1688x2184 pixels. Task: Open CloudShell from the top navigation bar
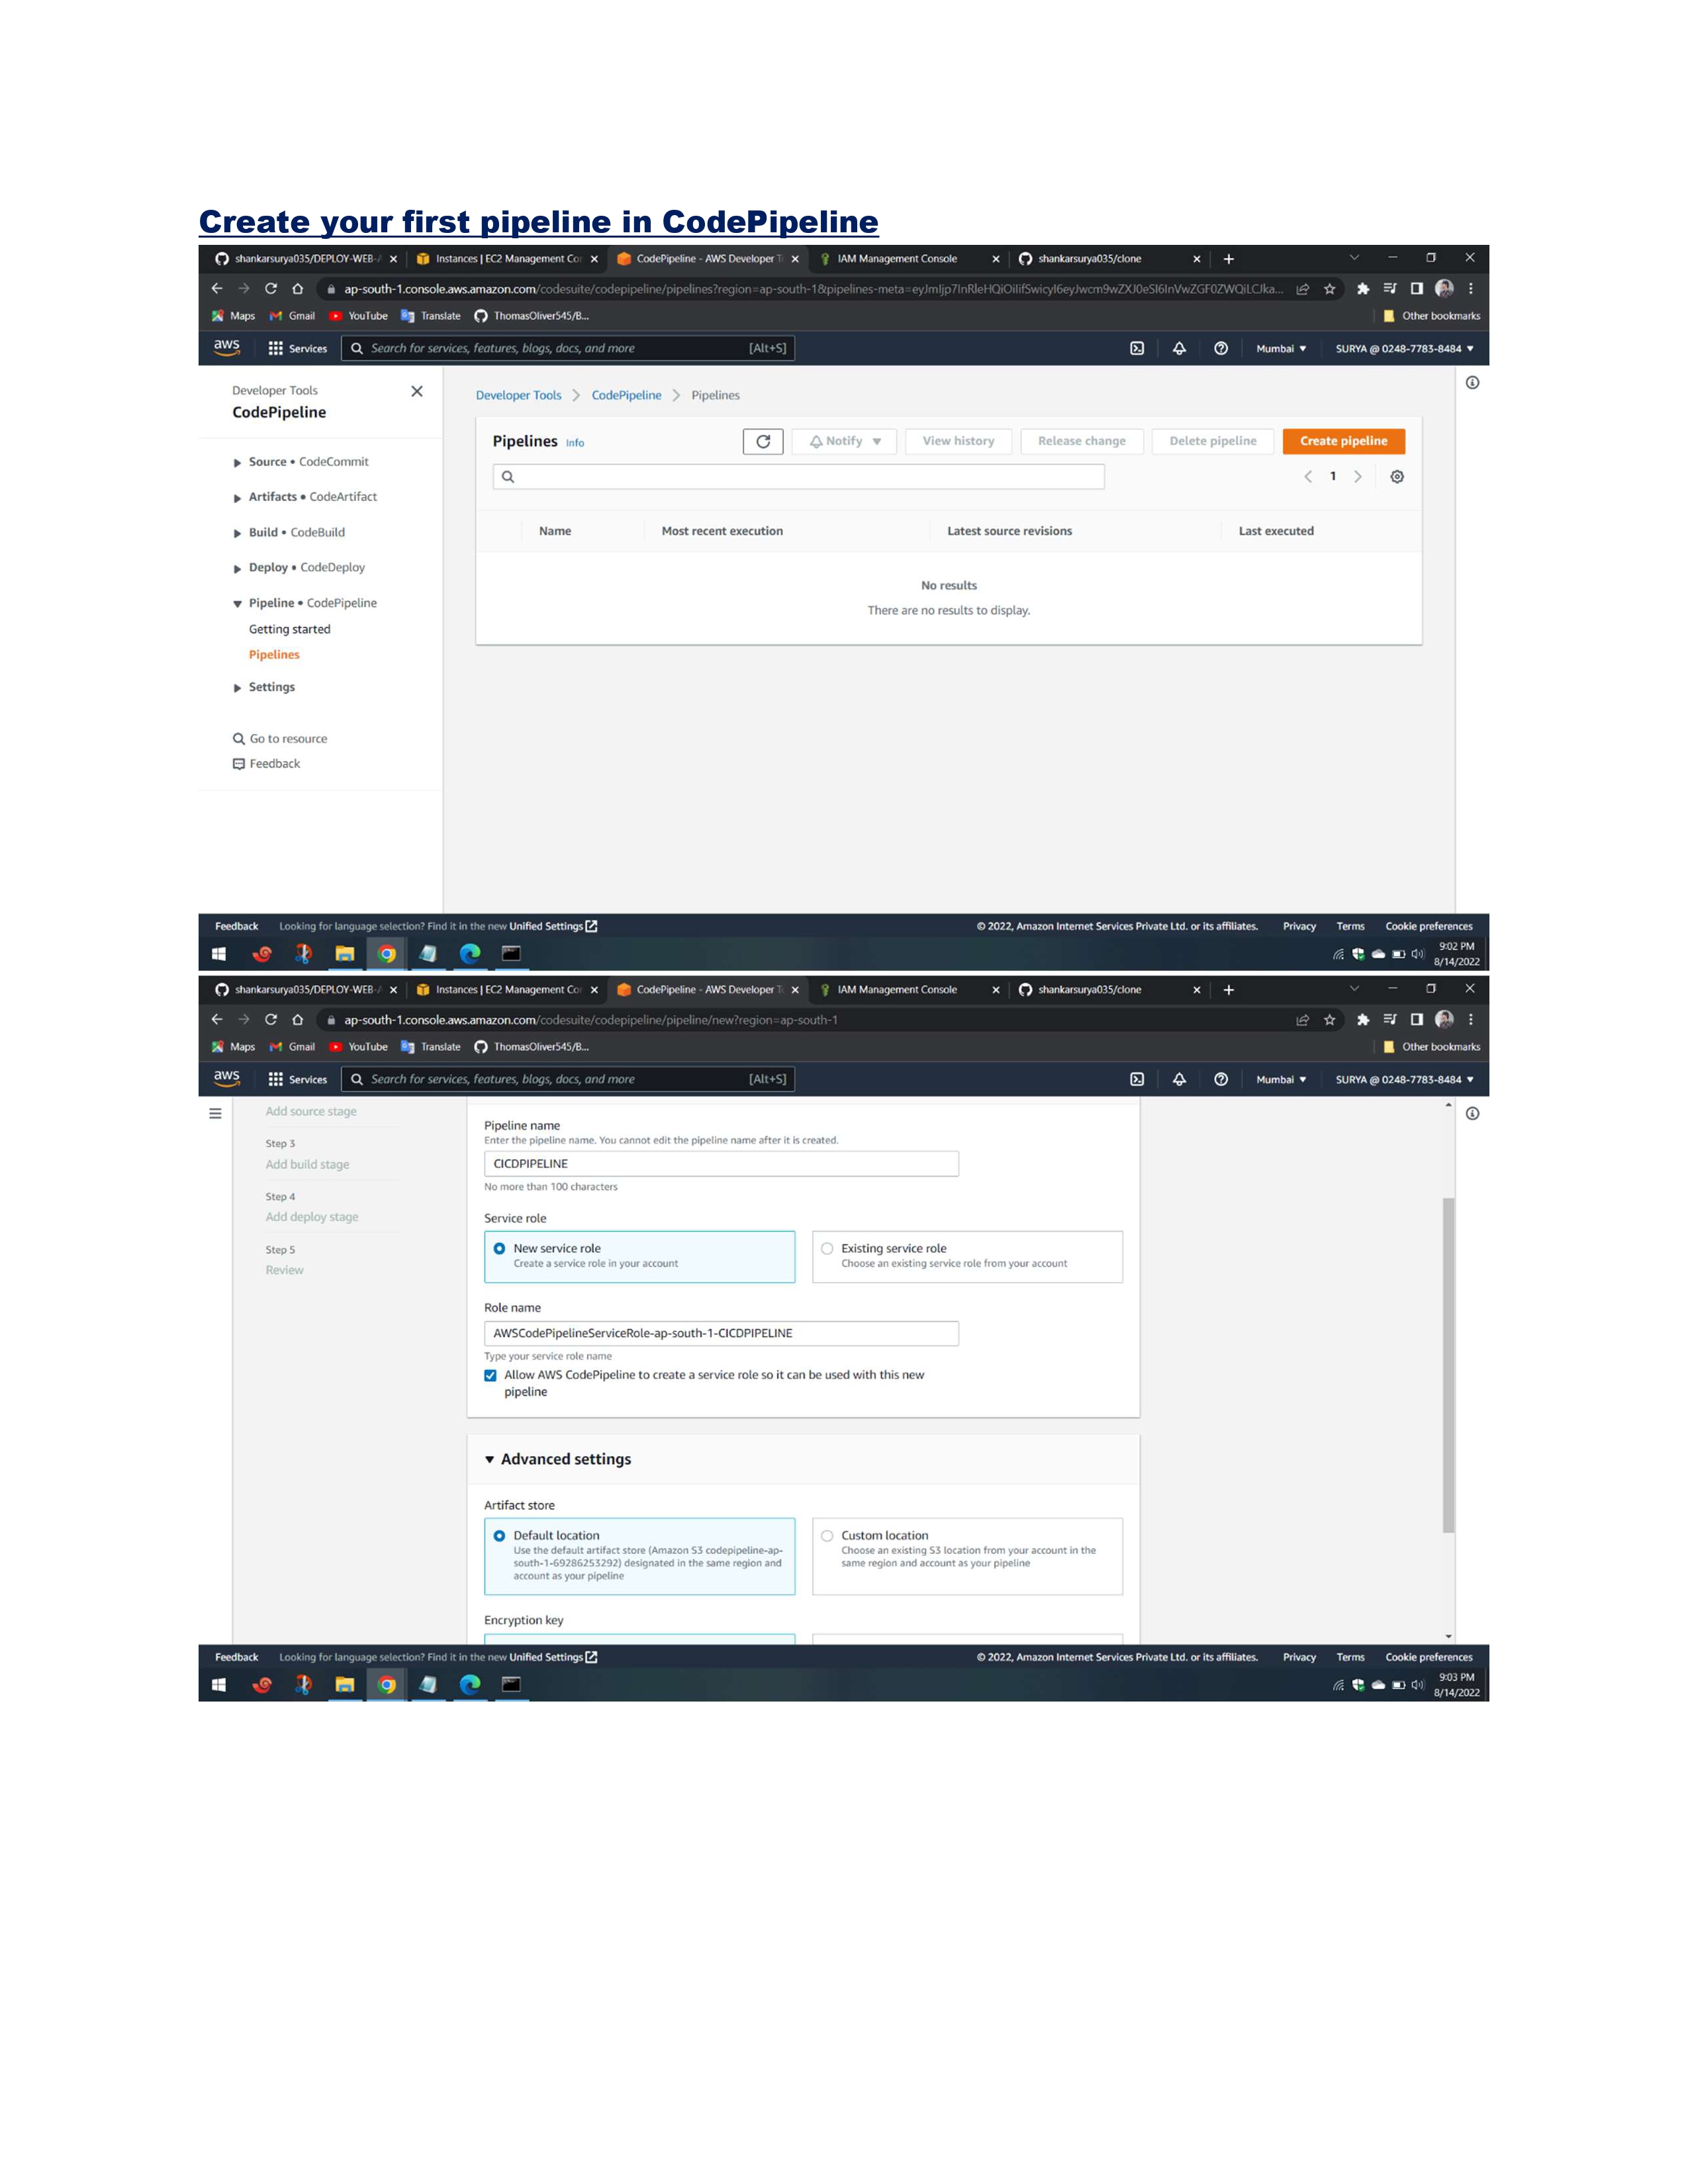click(1137, 348)
